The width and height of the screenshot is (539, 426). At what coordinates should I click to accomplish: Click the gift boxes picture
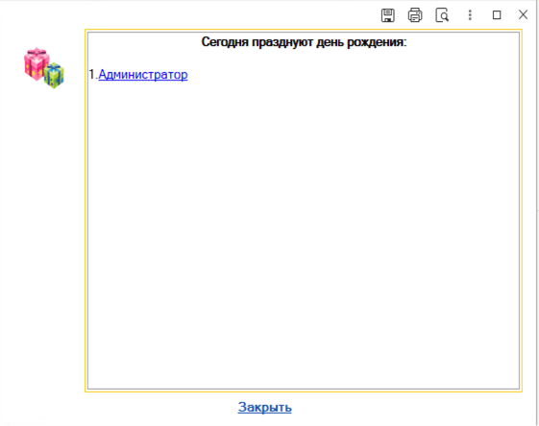click(44, 68)
